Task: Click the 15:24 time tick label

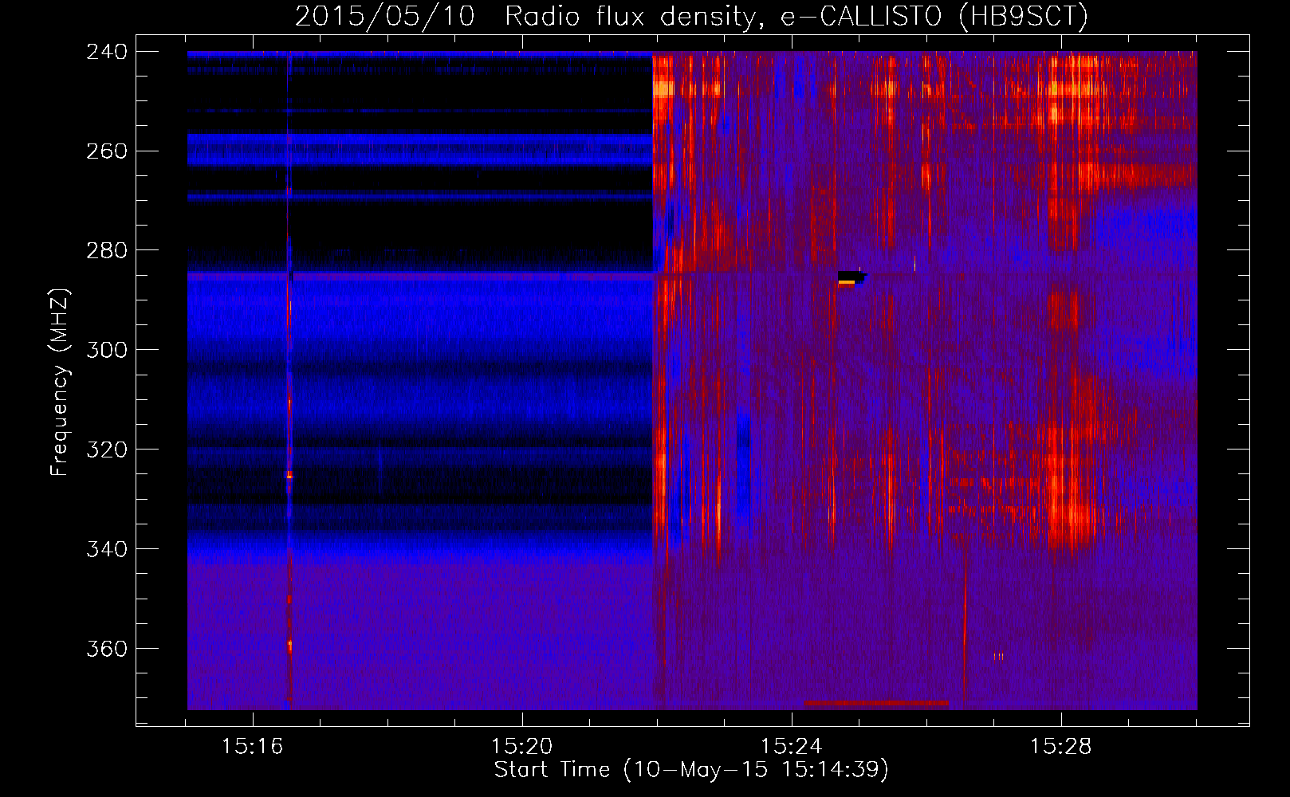Action: 792,747
